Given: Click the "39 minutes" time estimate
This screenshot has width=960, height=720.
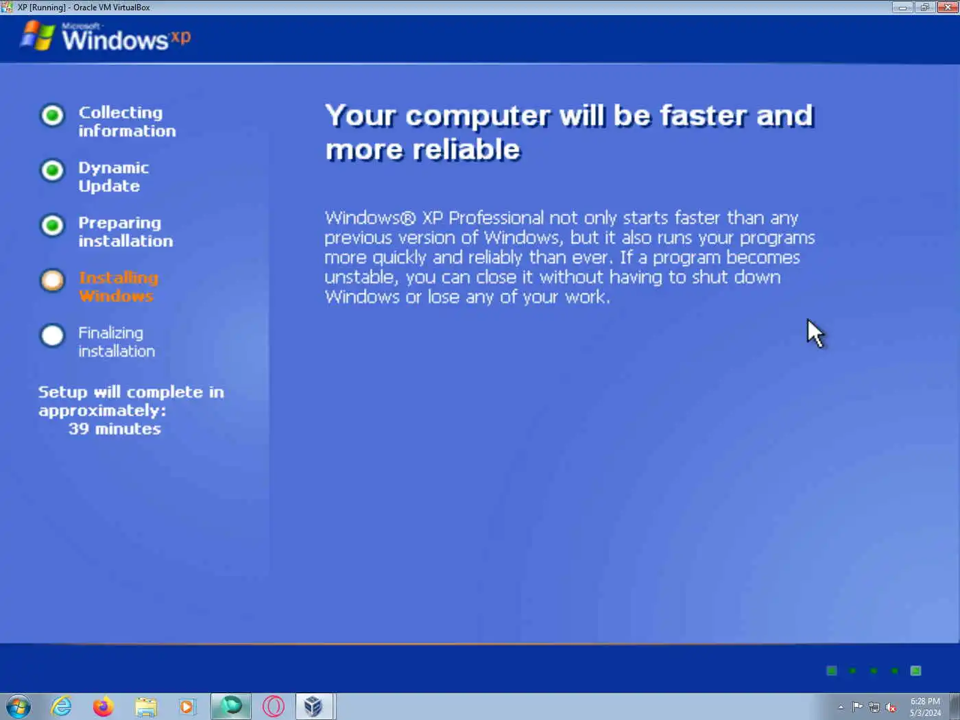Looking at the screenshot, I should (x=115, y=429).
